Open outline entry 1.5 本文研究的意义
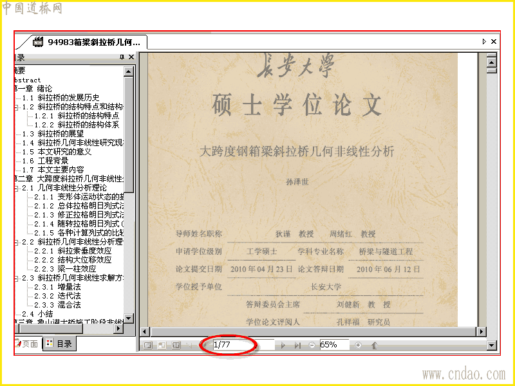Image resolution: width=515 pixels, height=386 pixels. click(x=57, y=152)
